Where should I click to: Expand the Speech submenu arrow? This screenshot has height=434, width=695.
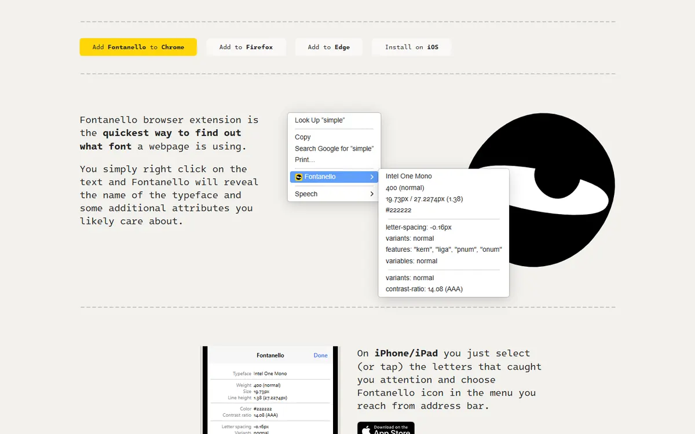372,194
